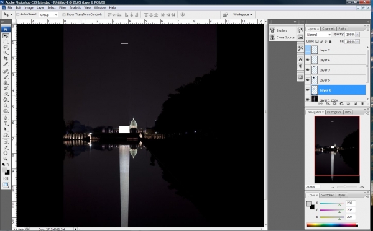Image resolution: width=373 pixels, height=231 pixels.
Task: Select the Brush tool
Action: pyautogui.click(x=6, y=77)
